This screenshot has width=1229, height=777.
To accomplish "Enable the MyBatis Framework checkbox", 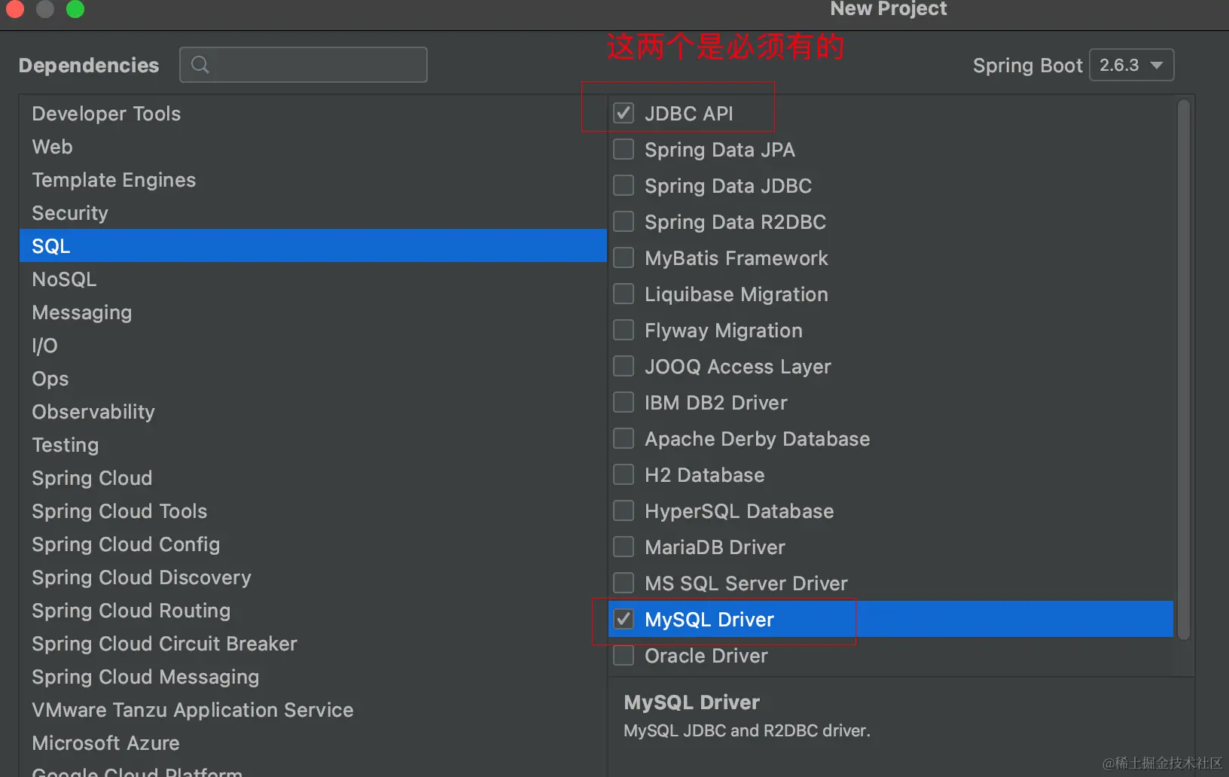I will tap(624, 257).
